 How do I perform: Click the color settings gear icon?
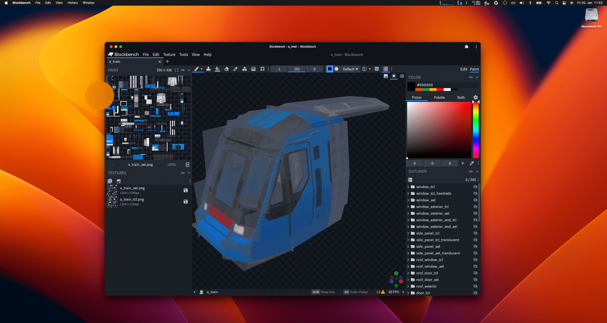click(x=476, y=97)
